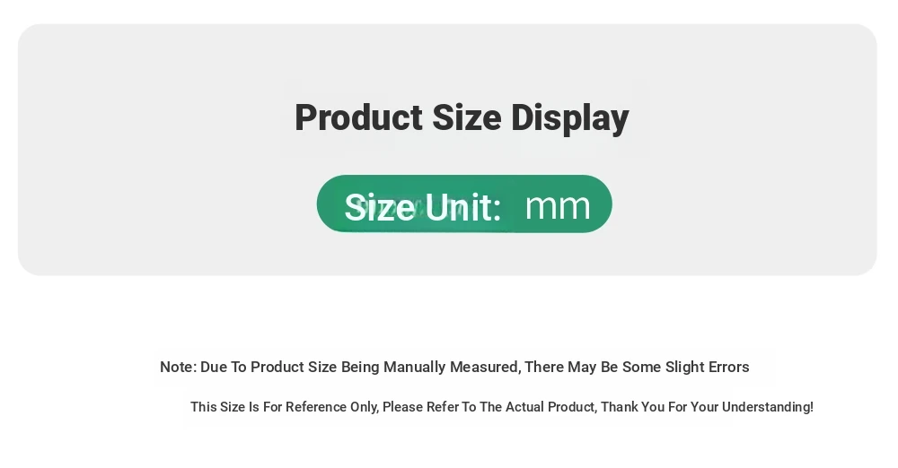Click the word "Understanding!" at line end
Viewport: 898px width, 468px height.
coord(768,407)
